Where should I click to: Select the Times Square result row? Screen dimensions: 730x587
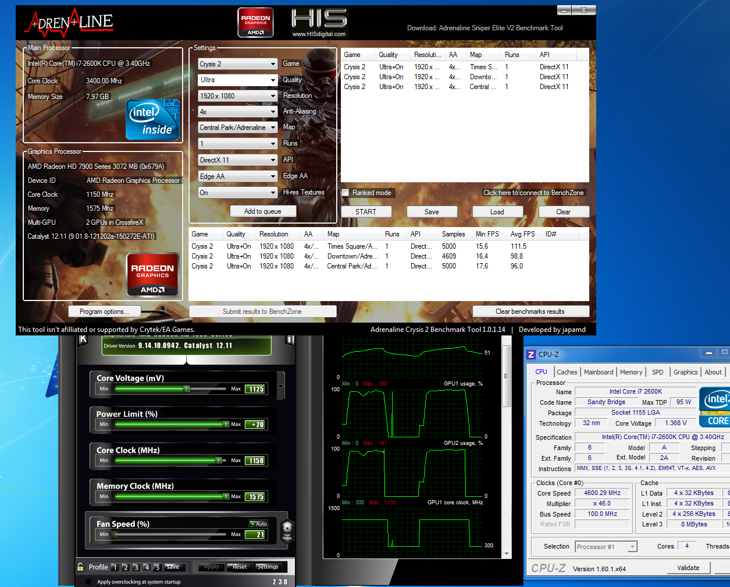point(389,246)
